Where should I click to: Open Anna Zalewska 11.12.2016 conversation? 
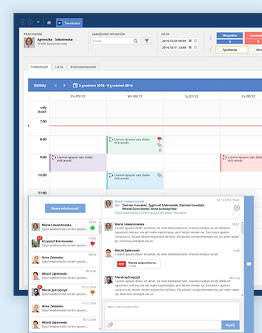[64, 308]
